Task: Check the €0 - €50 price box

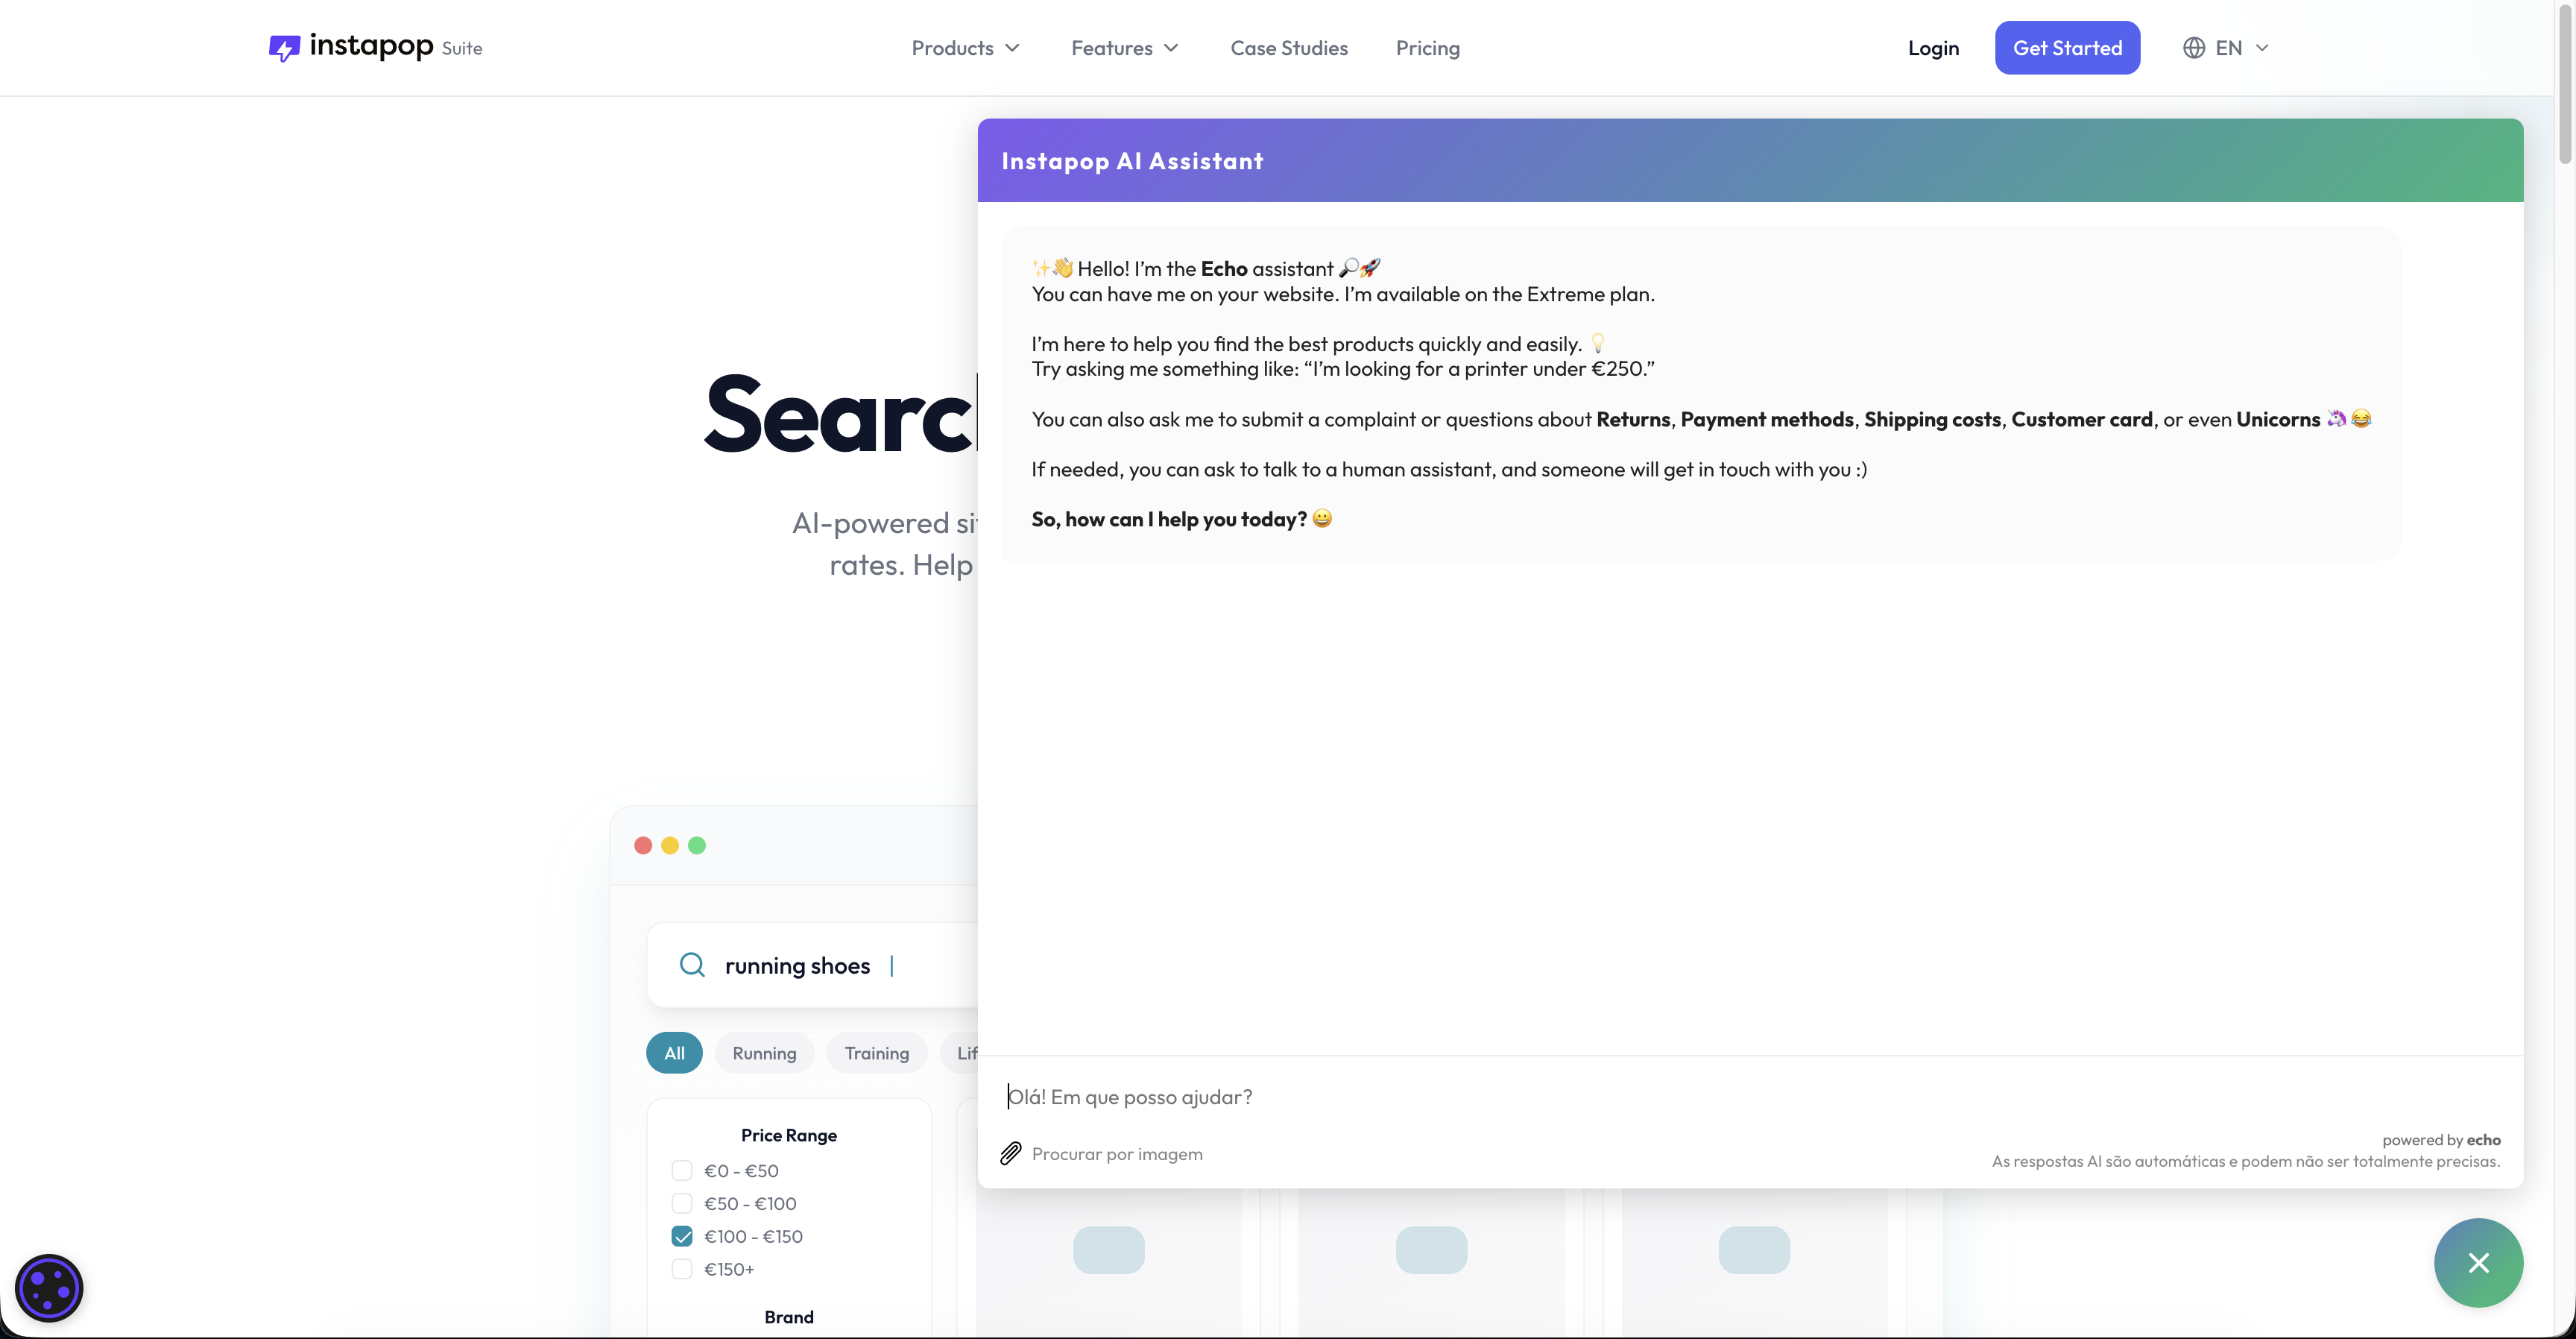Action: tap(682, 1170)
